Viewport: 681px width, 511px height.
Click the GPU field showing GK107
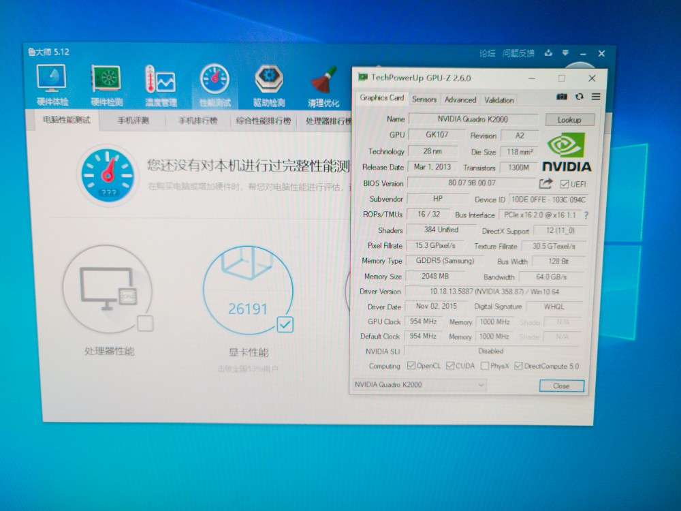pyautogui.click(x=437, y=135)
